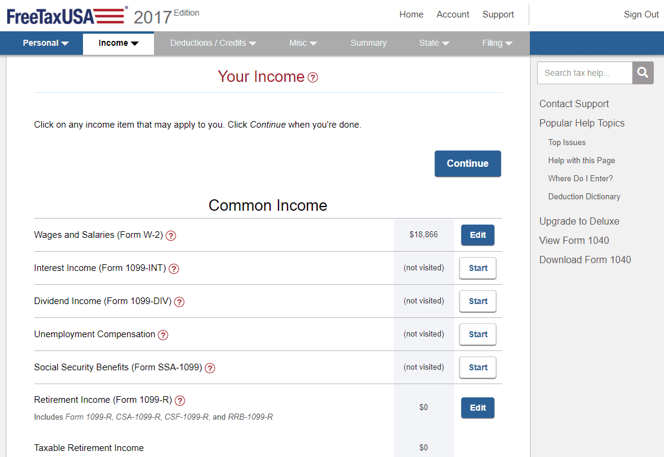Open the Account menu item
The width and height of the screenshot is (664, 457).
coord(452,14)
